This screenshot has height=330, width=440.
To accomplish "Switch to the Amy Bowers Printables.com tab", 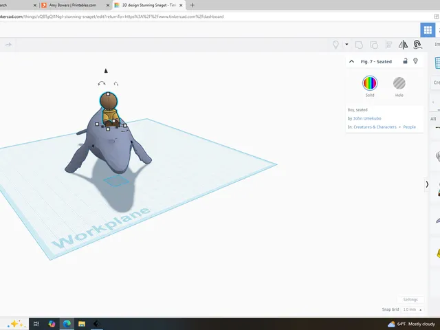I will 72,5.
